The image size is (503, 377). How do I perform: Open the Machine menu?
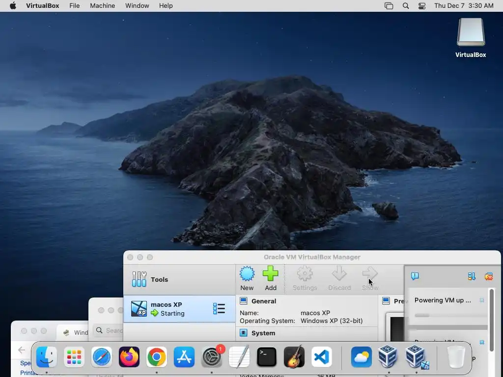point(102,6)
